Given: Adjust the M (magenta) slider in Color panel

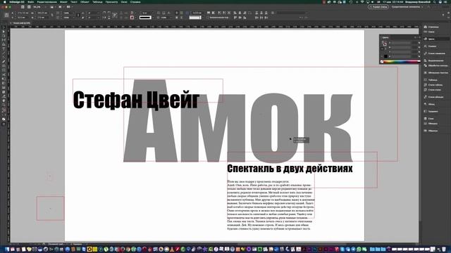Looking at the screenshot, I should (401, 47).
